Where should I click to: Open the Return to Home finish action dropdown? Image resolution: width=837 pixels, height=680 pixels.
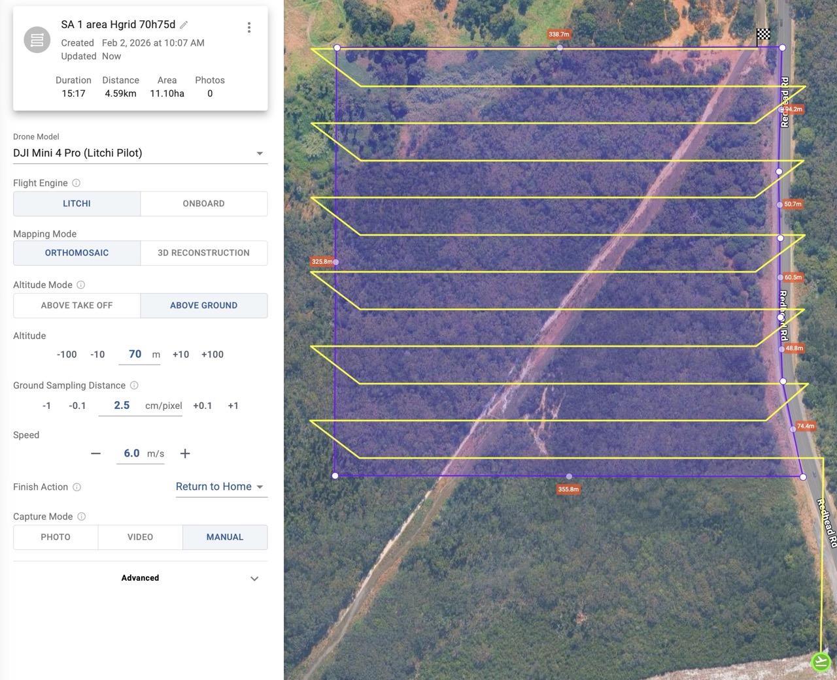220,487
